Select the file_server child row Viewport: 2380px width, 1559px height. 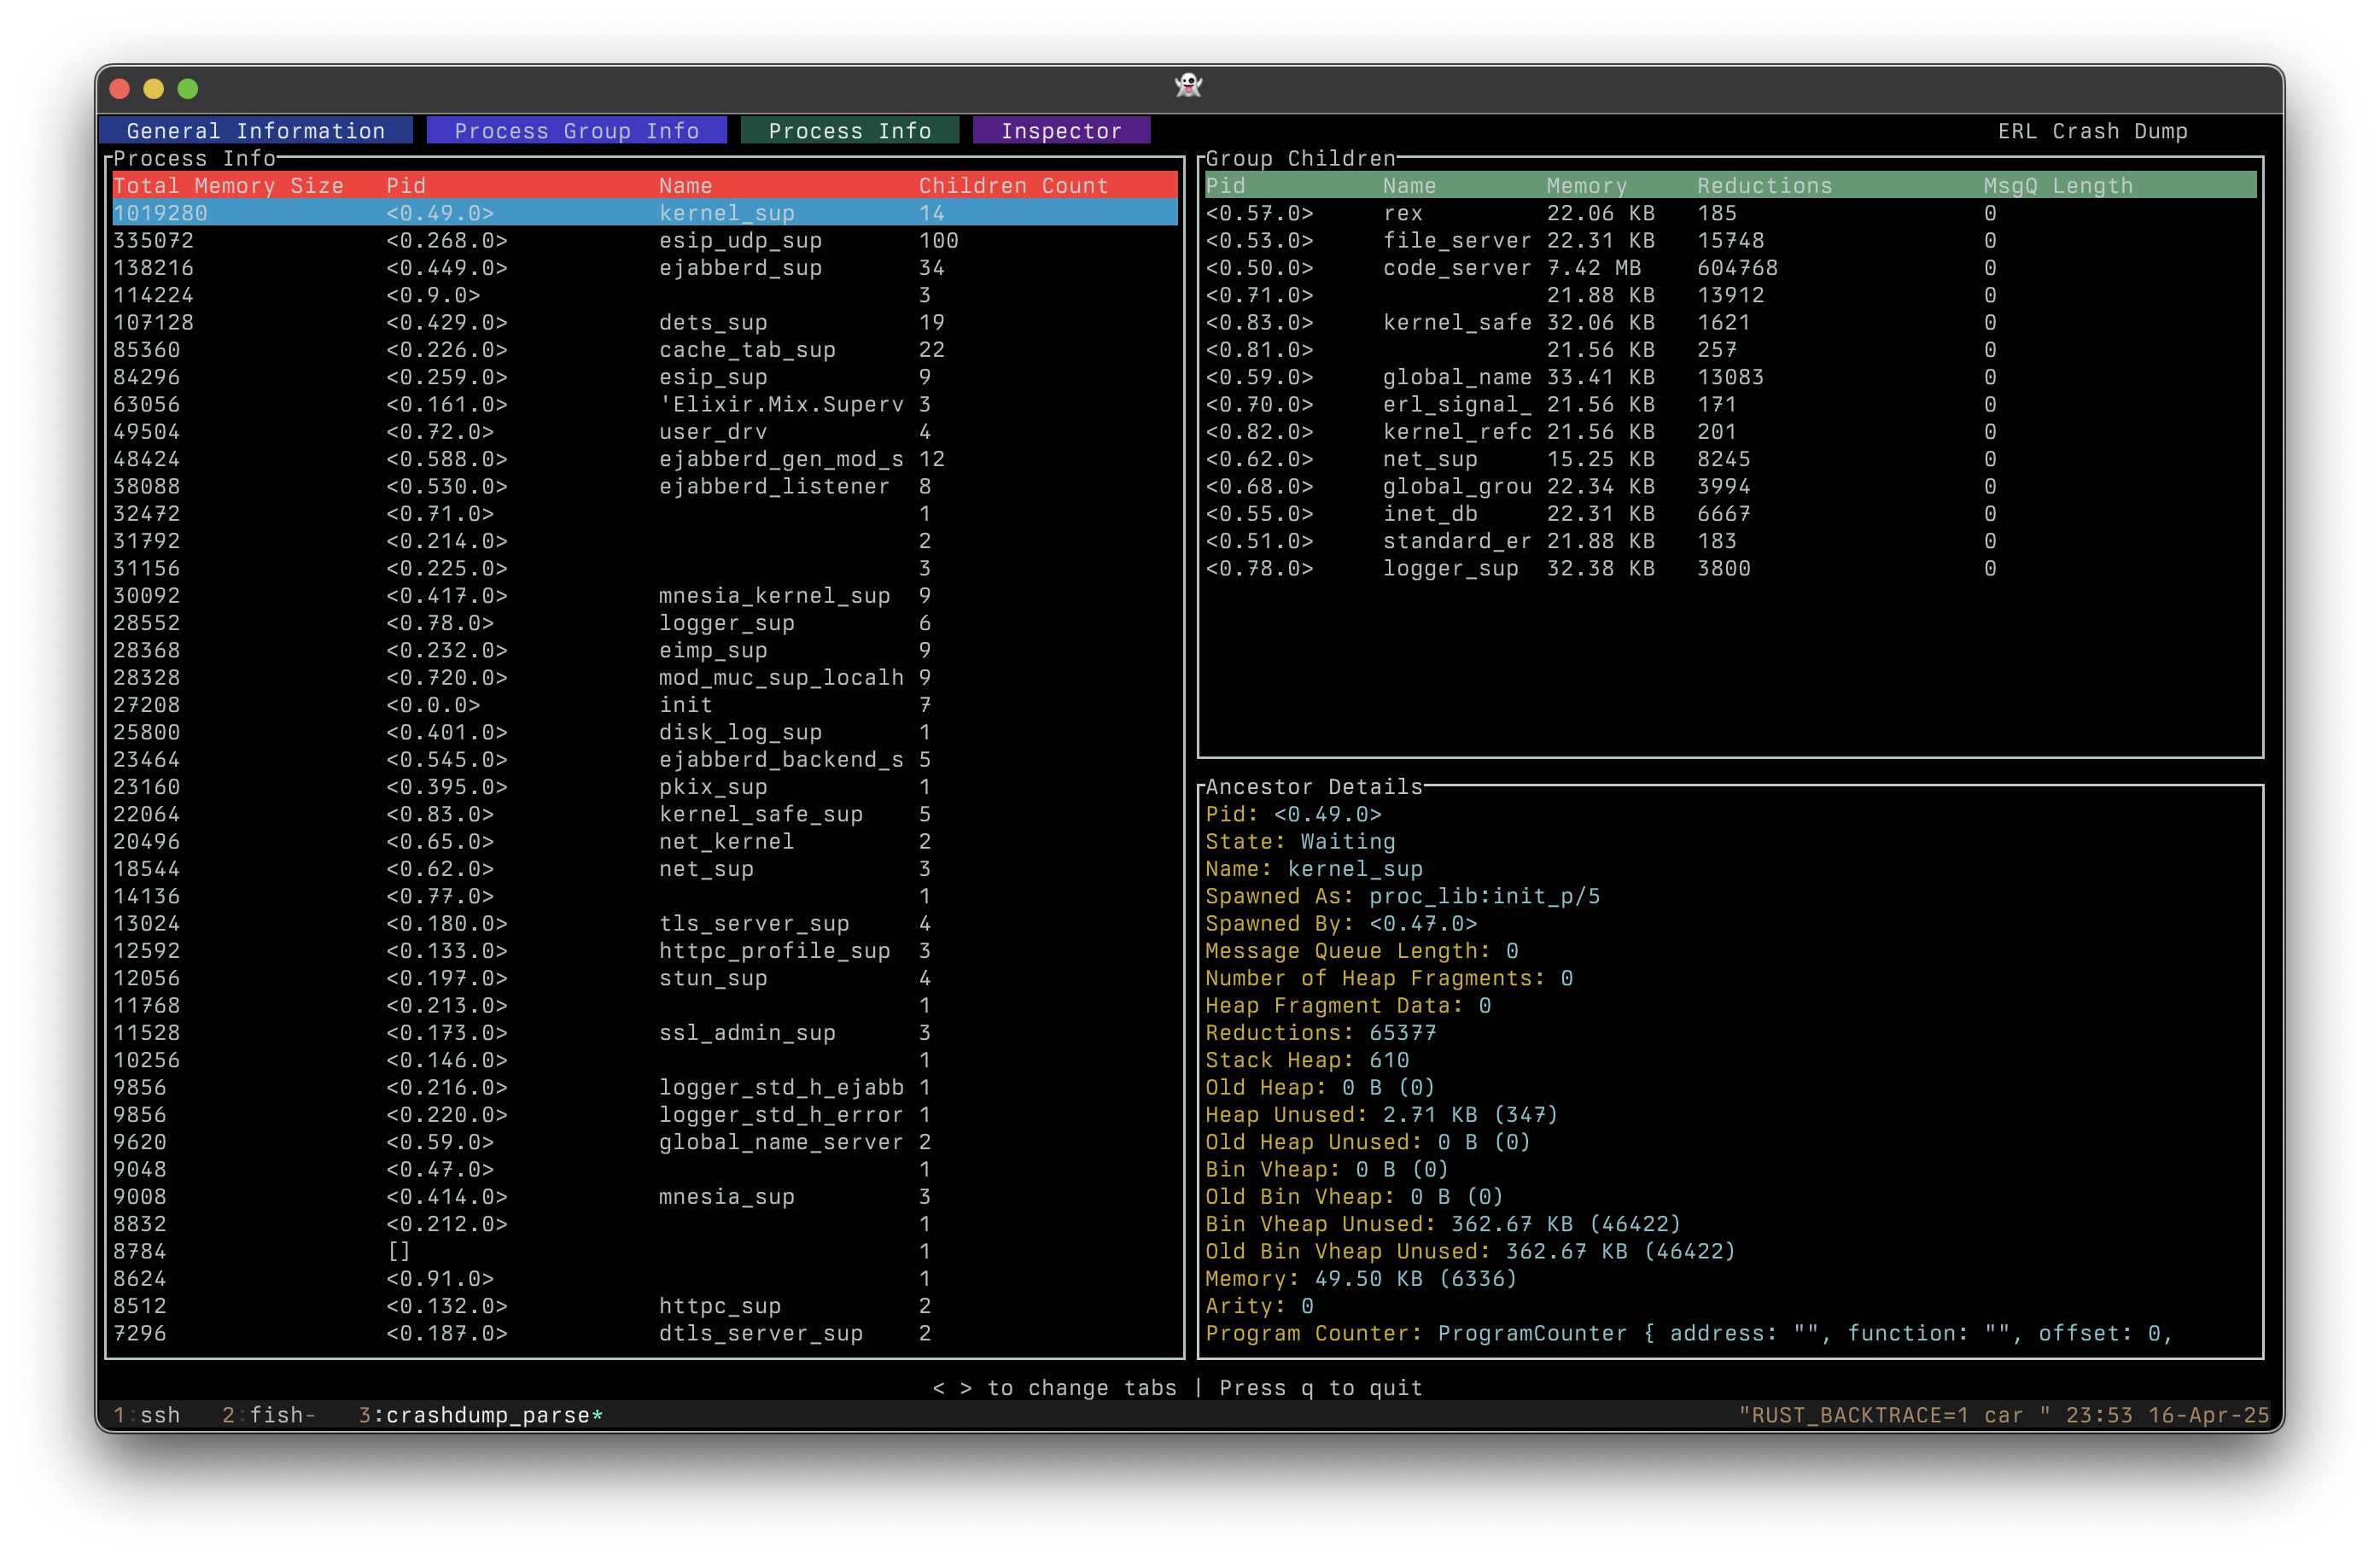point(1456,241)
